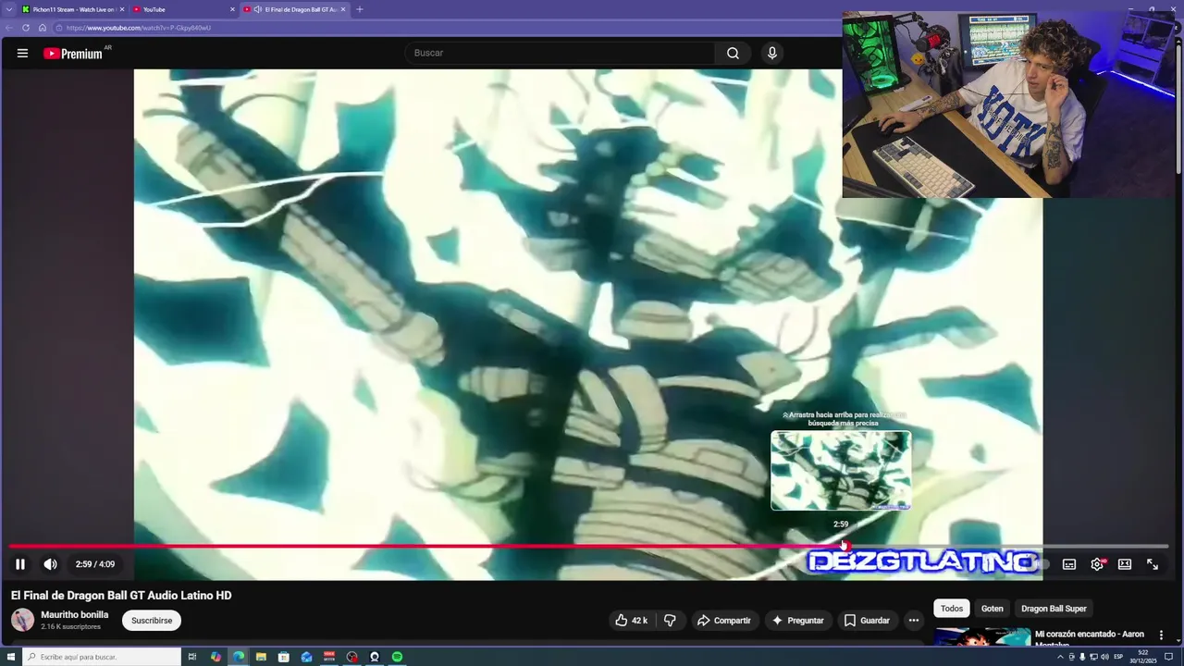This screenshot has width=1184, height=666.
Task: Switch ESP keyboard language indicator
Action: [1119, 657]
